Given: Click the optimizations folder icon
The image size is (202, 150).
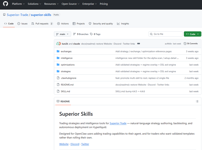Looking at the screenshot, I should (58, 65).
